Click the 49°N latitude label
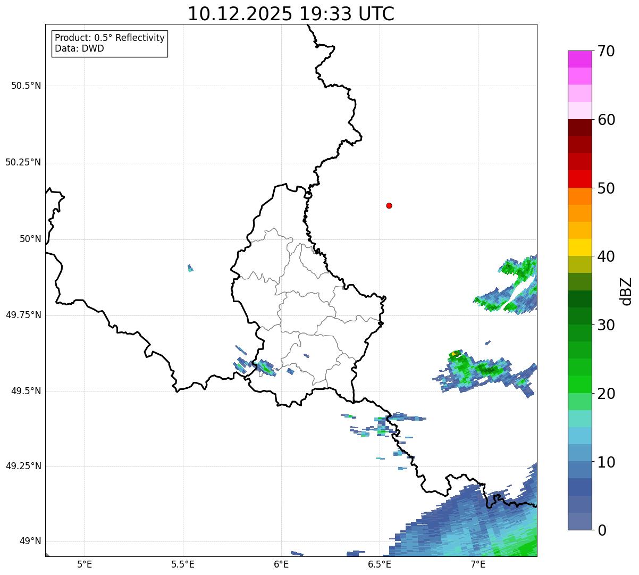Screen dimensions: 639x575 (x=30, y=541)
